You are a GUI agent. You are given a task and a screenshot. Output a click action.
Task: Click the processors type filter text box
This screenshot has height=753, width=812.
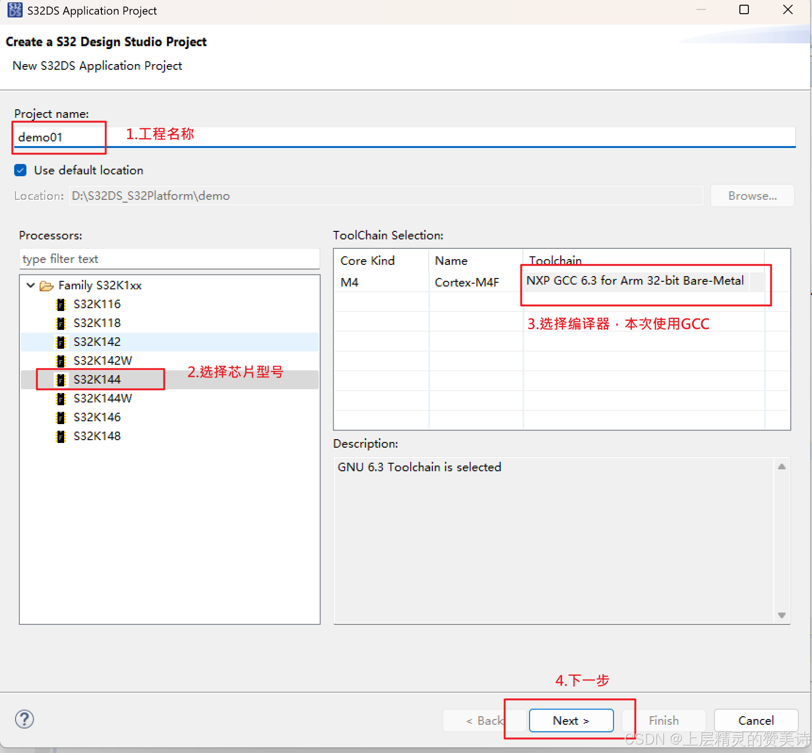coord(170,259)
